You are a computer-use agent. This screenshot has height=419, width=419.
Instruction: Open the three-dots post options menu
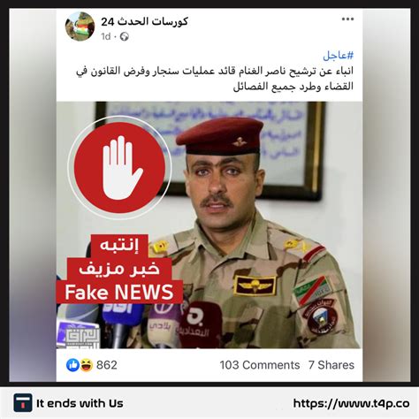tap(347, 19)
